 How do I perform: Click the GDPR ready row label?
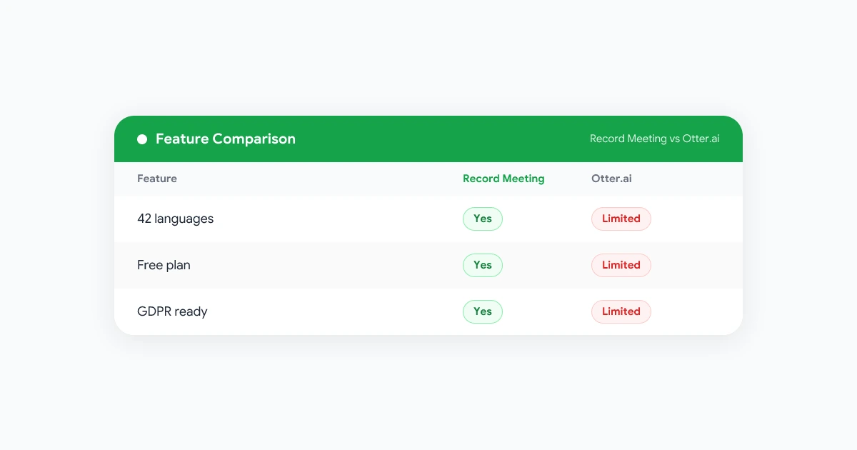[x=172, y=311]
